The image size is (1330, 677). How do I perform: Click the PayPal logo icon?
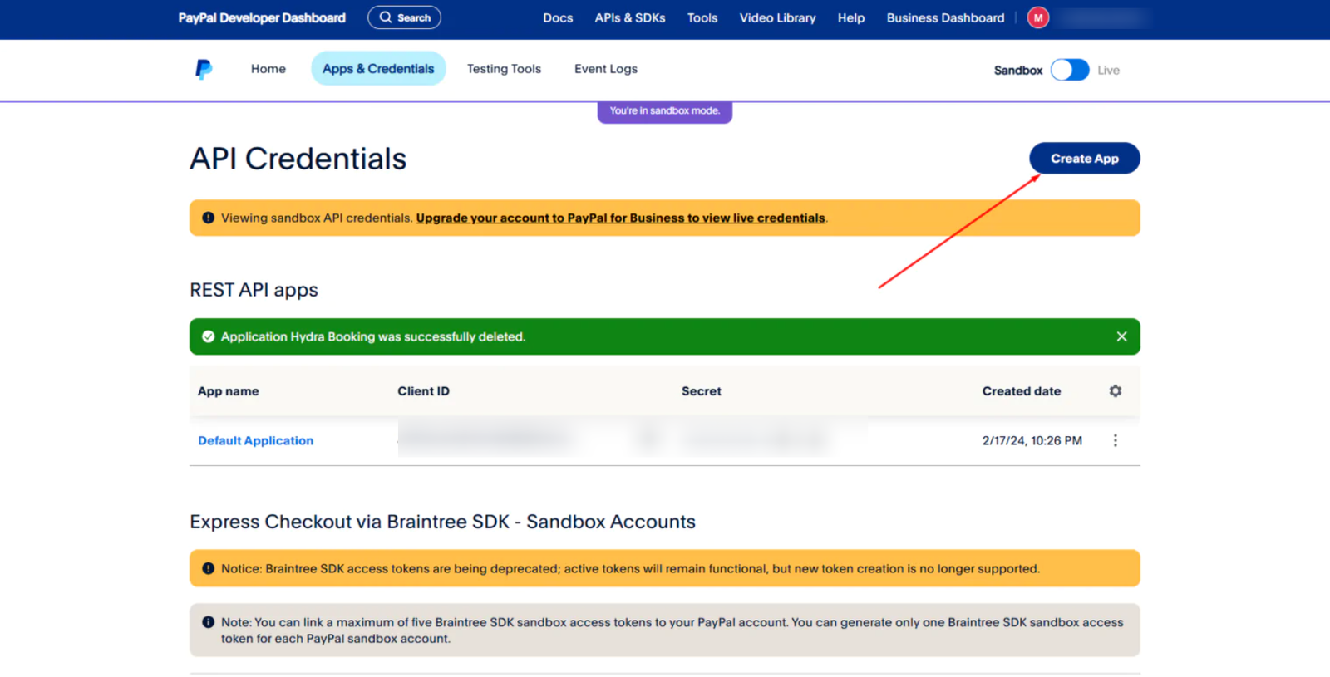click(204, 69)
